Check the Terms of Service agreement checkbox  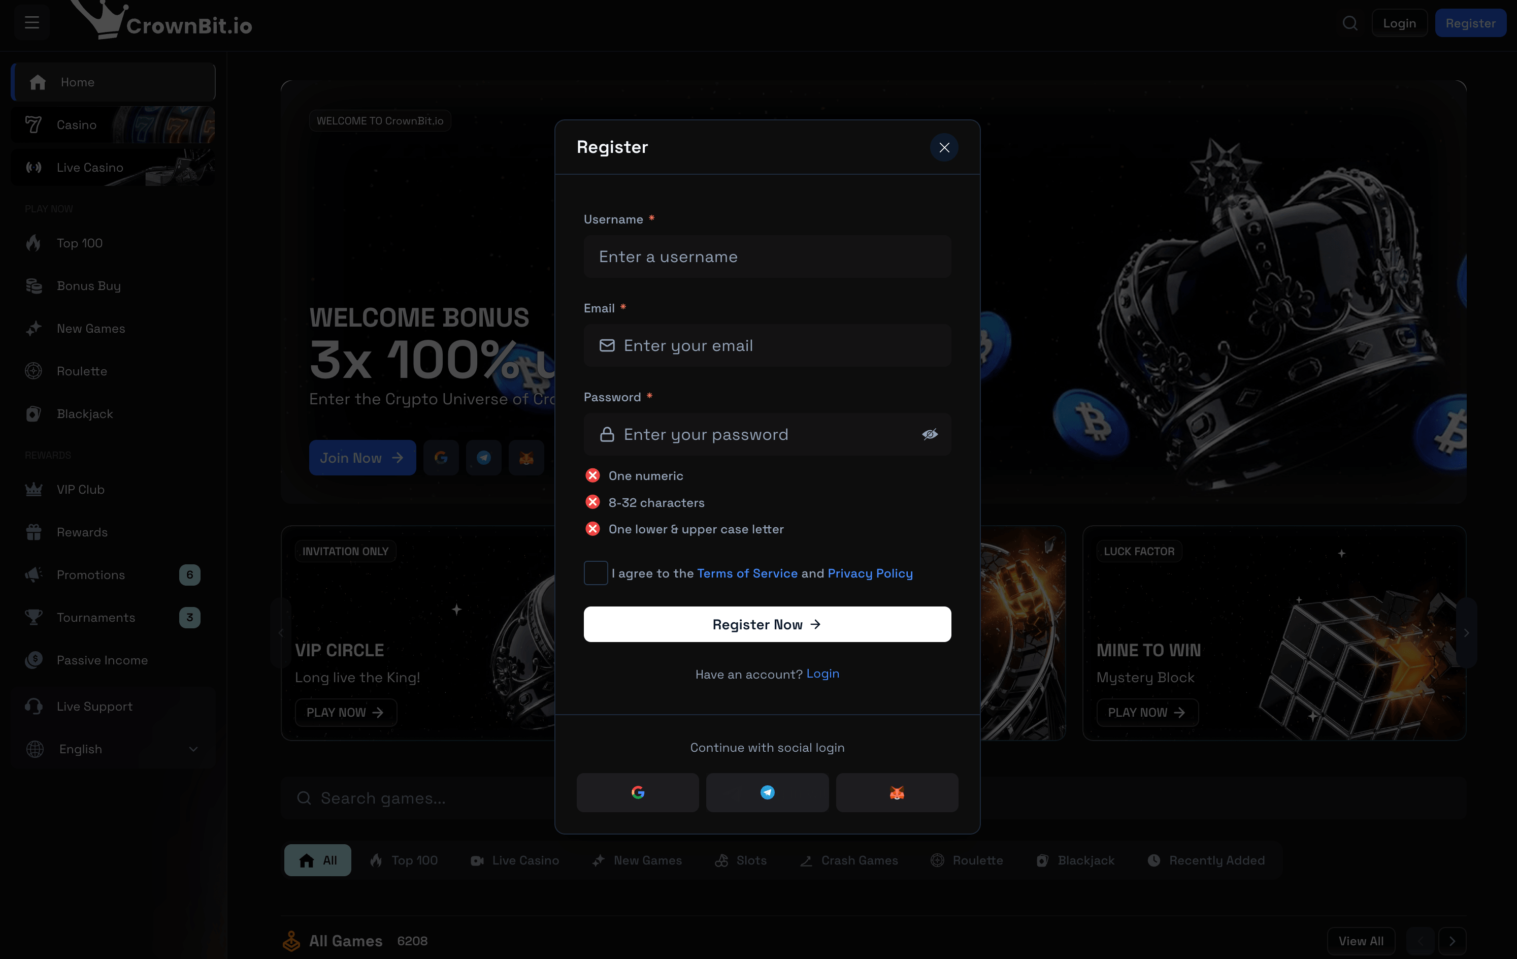596,573
